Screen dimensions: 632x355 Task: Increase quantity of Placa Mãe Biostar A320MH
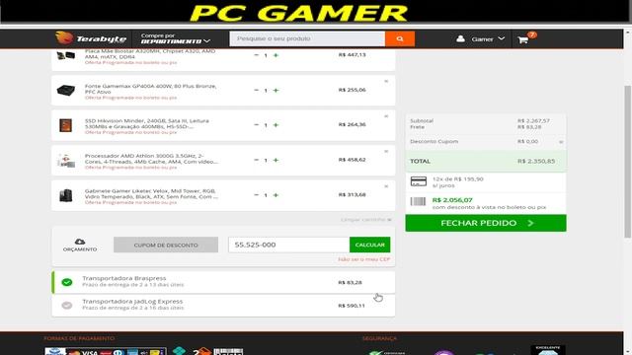pos(276,55)
